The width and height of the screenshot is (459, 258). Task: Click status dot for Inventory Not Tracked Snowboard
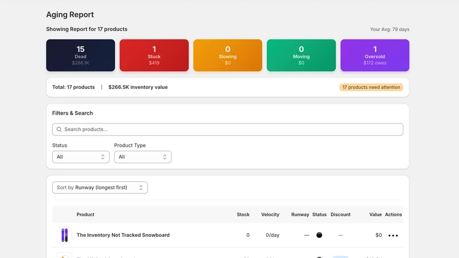[319, 235]
